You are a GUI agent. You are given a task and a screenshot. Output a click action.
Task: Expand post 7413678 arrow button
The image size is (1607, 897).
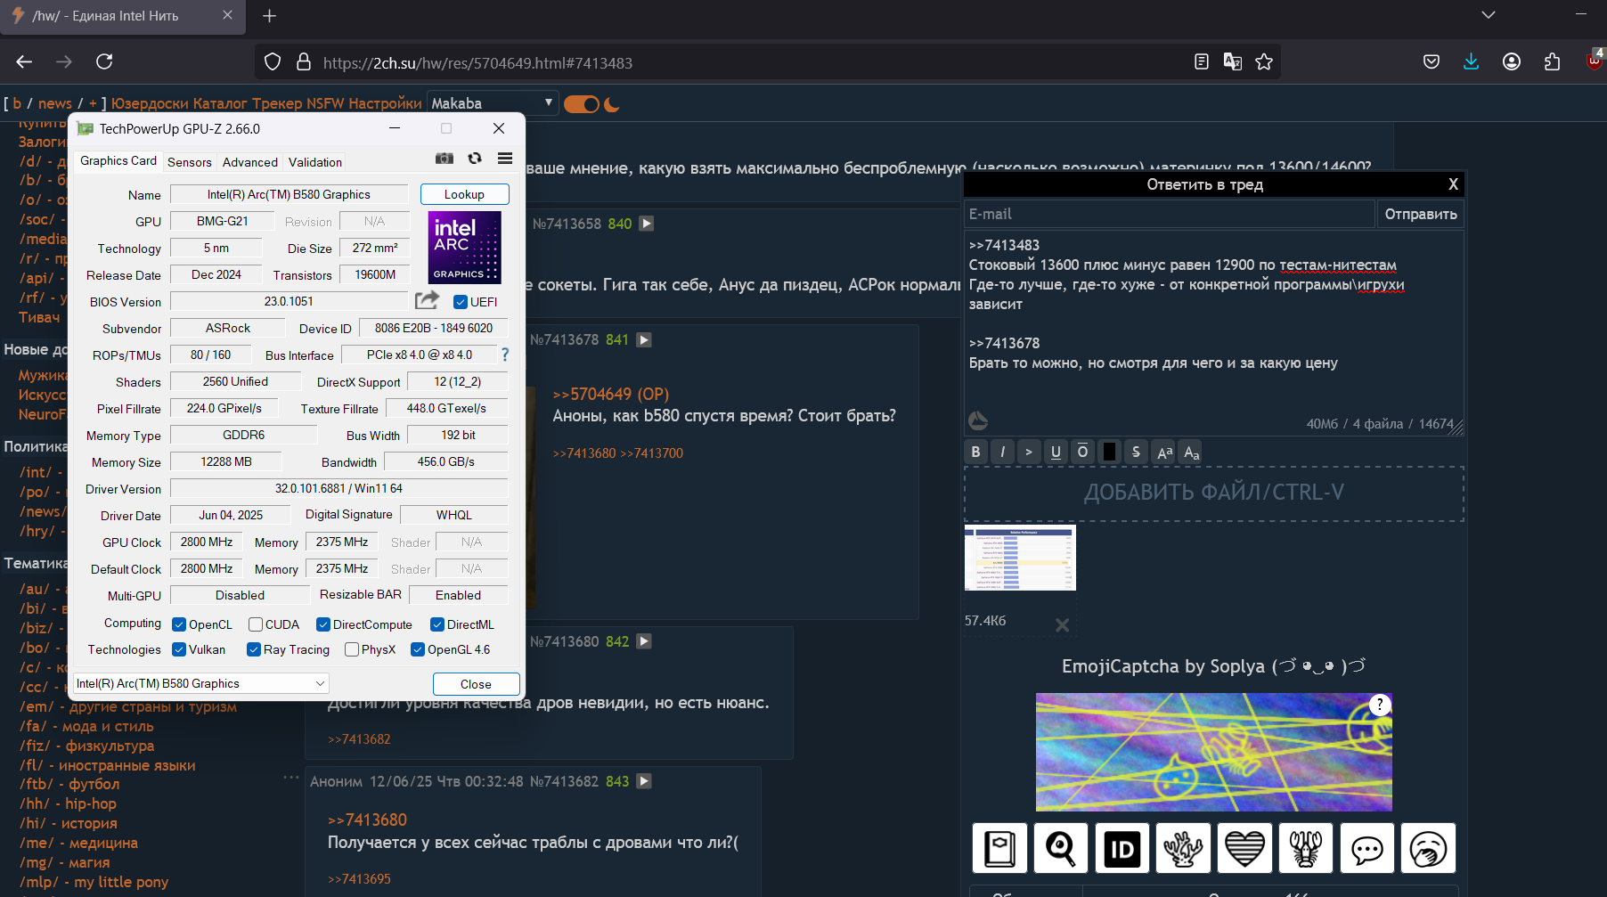644,339
